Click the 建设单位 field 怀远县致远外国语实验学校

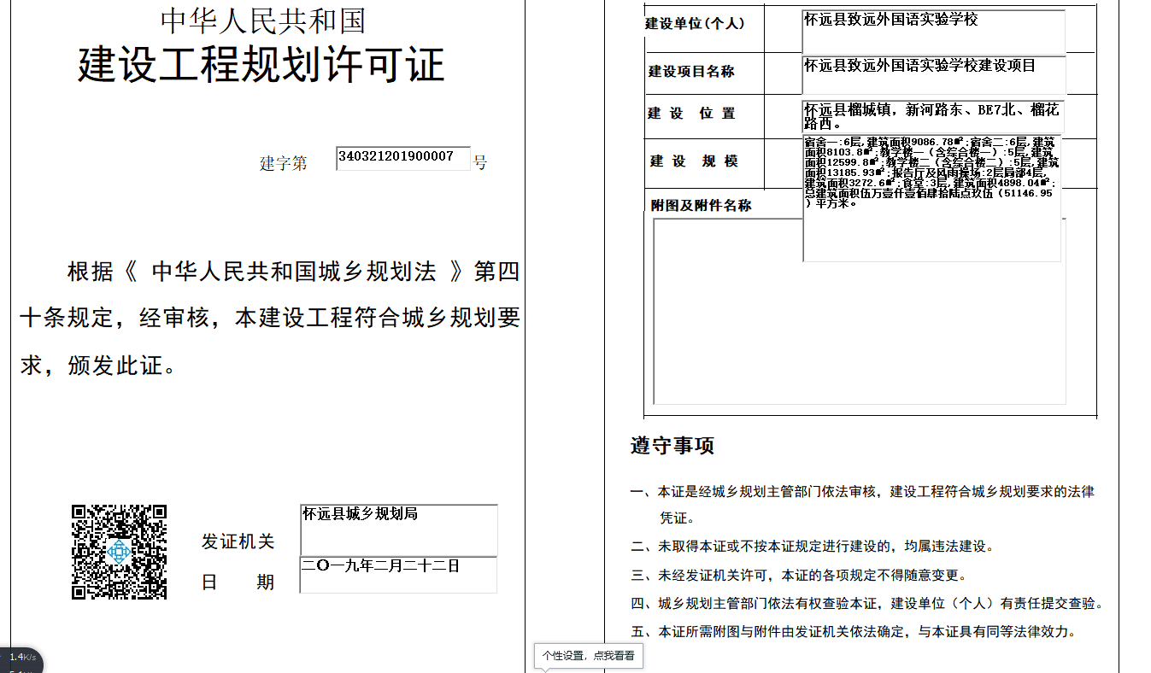[934, 32]
